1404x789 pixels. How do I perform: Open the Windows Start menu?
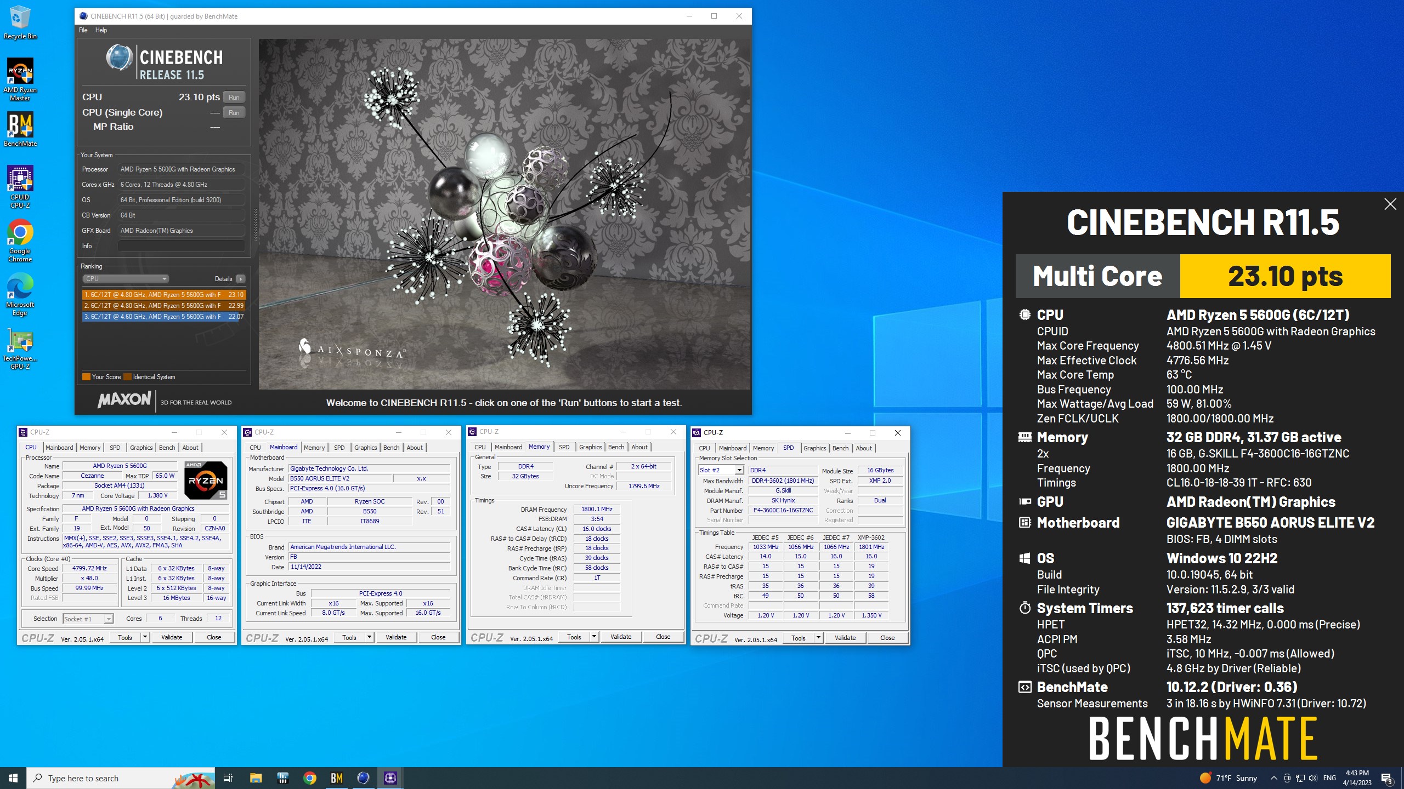tap(13, 778)
